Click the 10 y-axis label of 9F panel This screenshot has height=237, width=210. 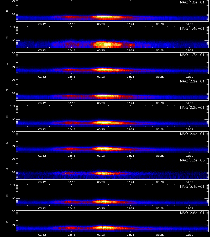(x=13, y=225)
